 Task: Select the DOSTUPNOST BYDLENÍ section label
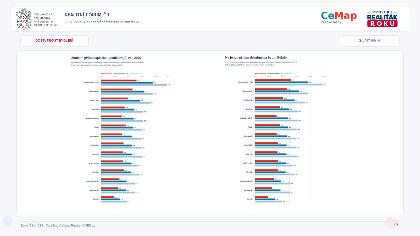tap(54, 41)
